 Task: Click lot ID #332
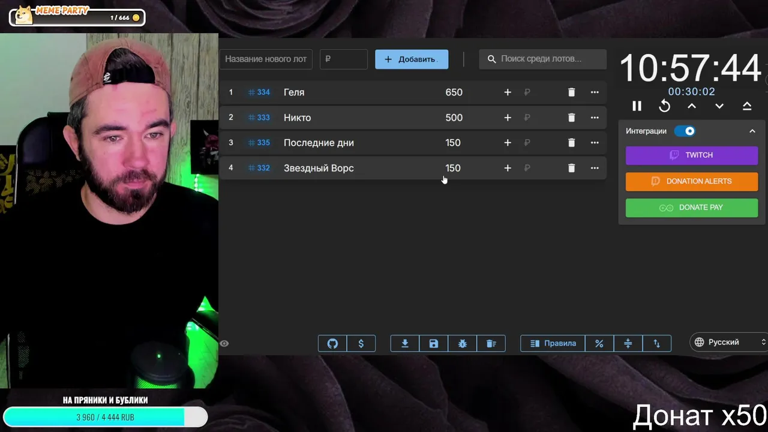(x=259, y=168)
